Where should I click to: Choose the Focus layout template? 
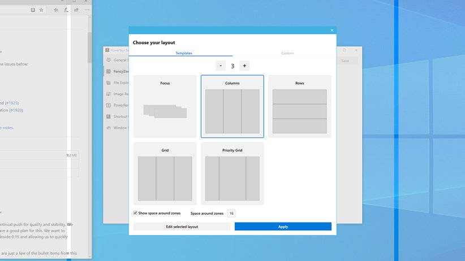(165, 106)
